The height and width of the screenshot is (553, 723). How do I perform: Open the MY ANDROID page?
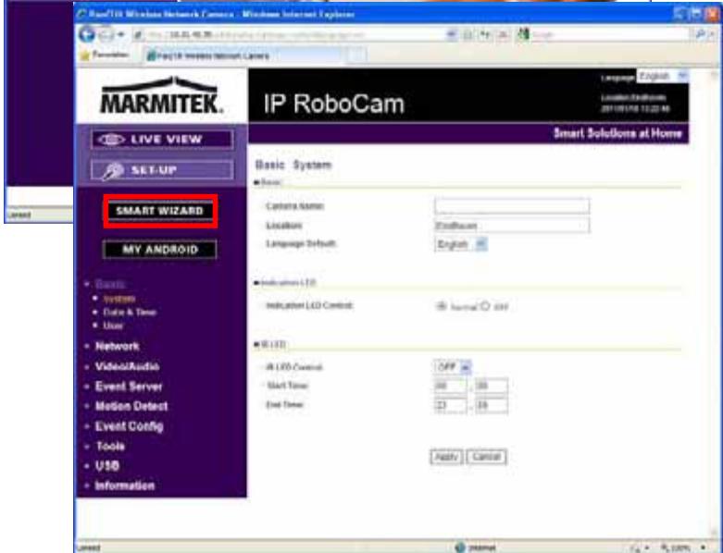coord(160,250)
